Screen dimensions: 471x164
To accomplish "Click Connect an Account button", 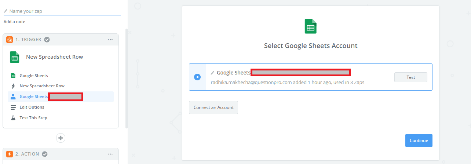I will coord(213,107).
